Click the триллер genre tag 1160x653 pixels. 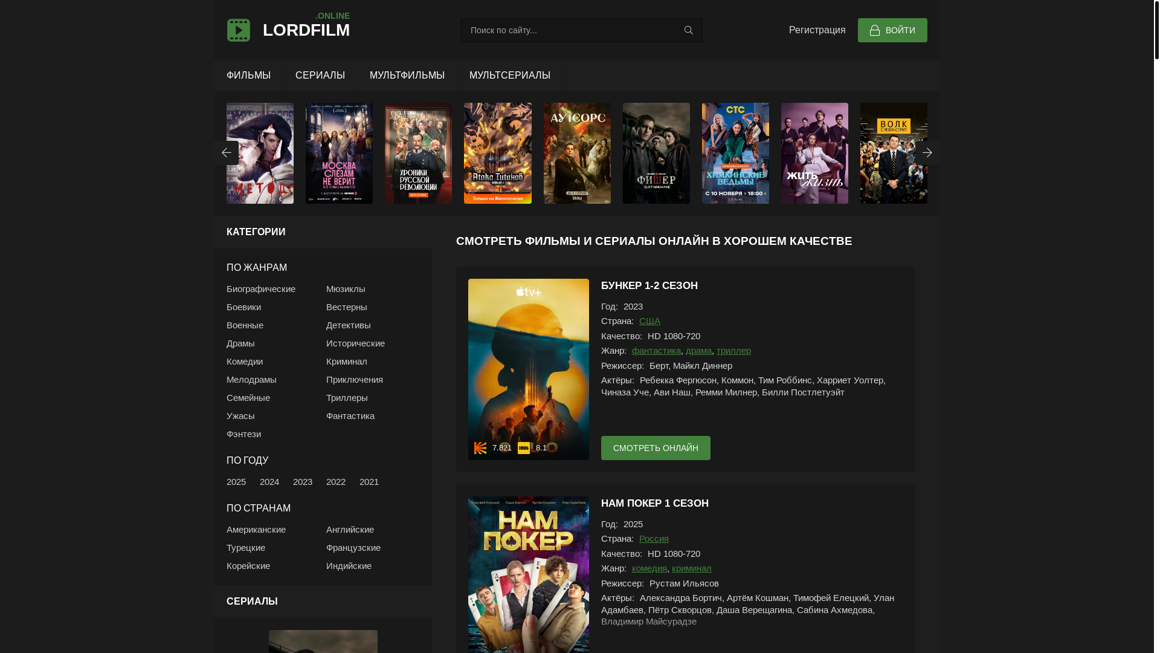pyautogui.click(x=733, y=351)
